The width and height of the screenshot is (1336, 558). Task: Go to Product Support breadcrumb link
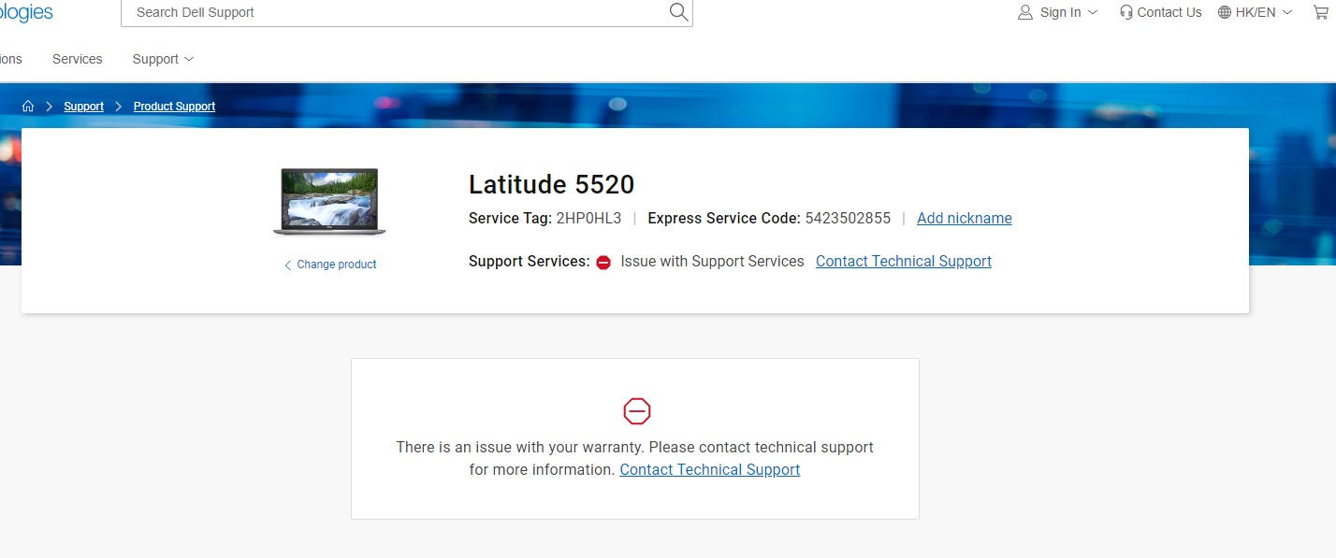[174, 107]
